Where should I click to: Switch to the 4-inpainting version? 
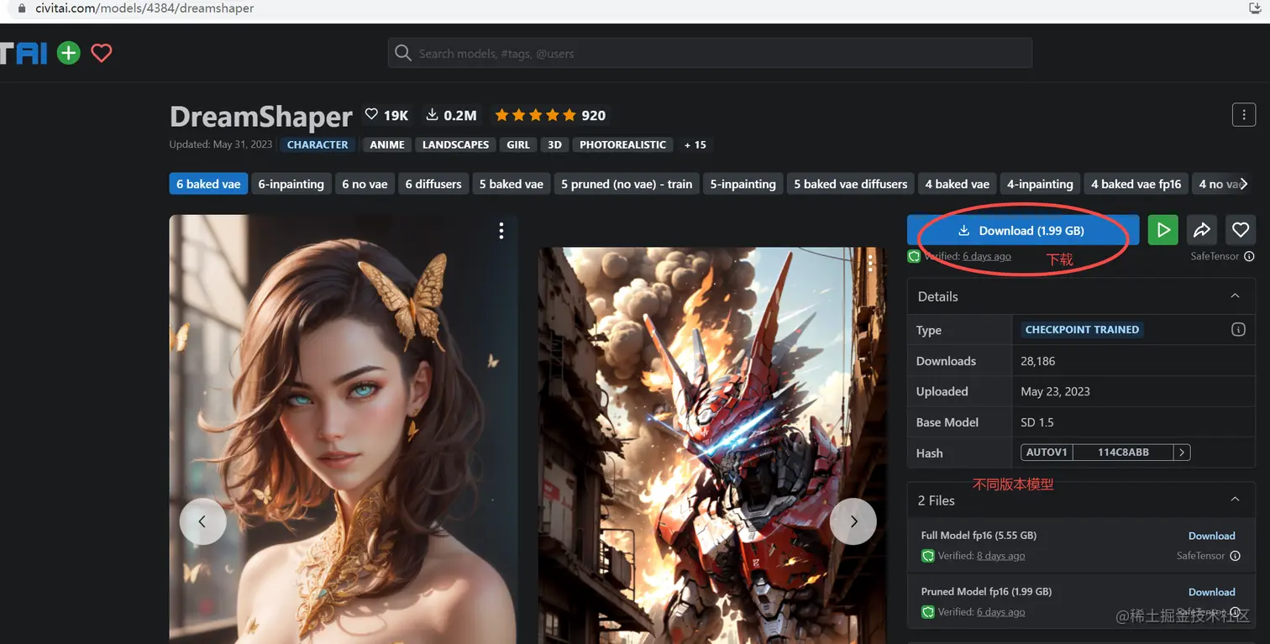tap(1041, 184)
